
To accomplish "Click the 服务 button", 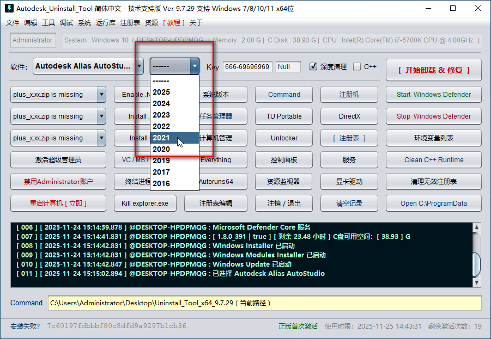I will tap(349, 160).
